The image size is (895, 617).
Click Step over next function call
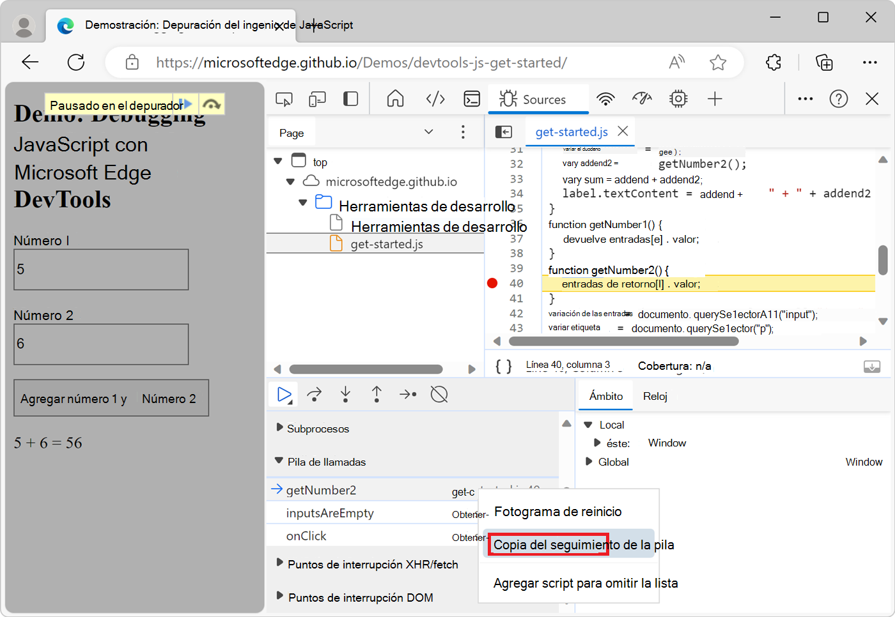click(x=314, y=395)
